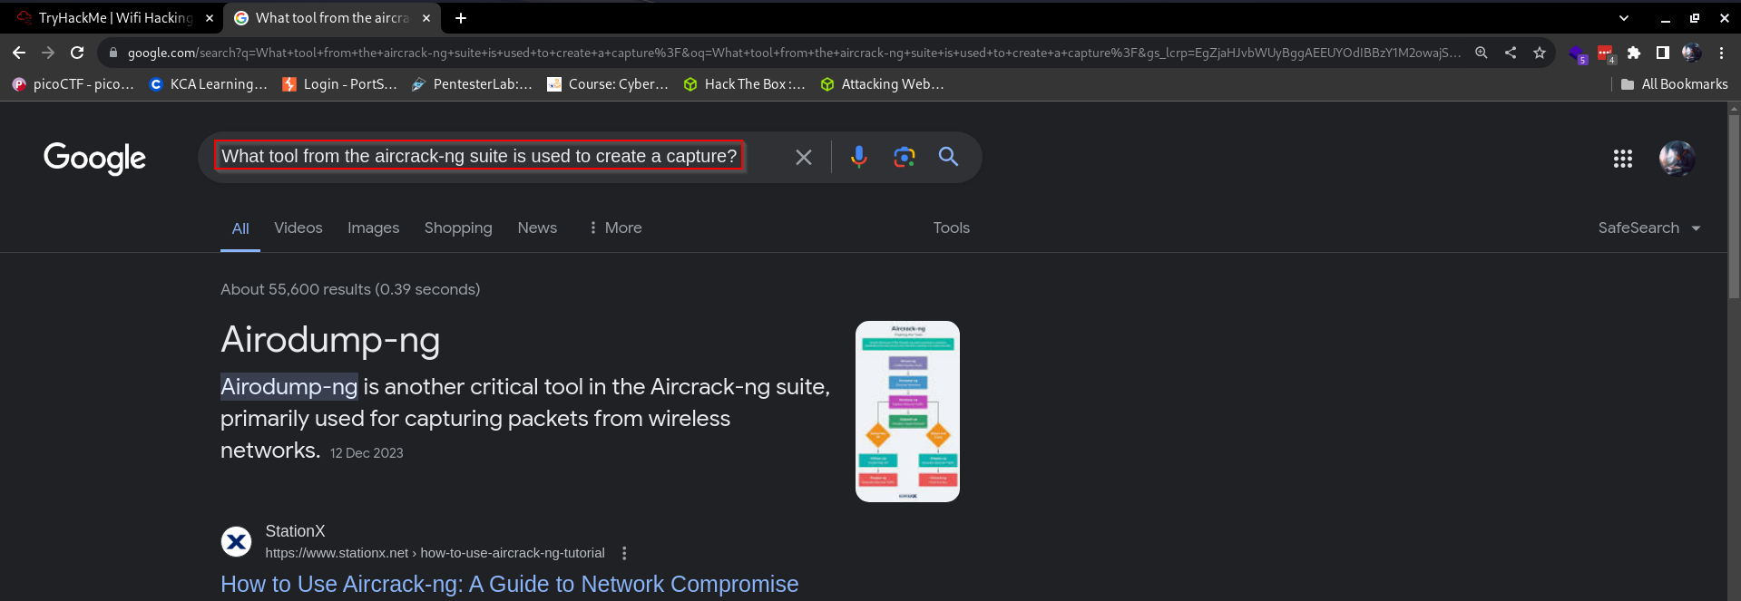Select the Google search results browser tab

[x=331, y=18]
